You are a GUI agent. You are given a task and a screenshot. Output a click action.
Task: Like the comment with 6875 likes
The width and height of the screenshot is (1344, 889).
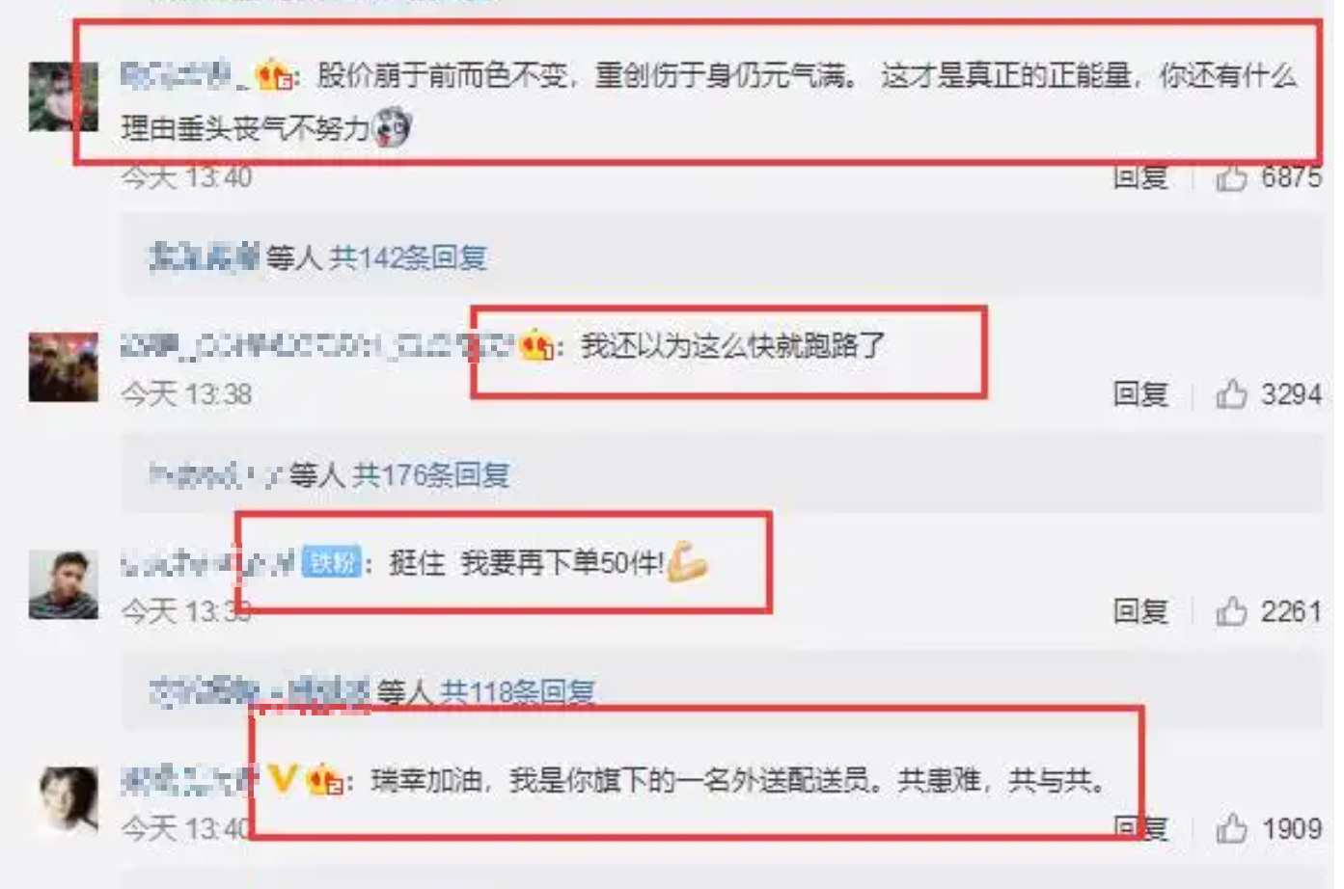tap(1231, 177)
